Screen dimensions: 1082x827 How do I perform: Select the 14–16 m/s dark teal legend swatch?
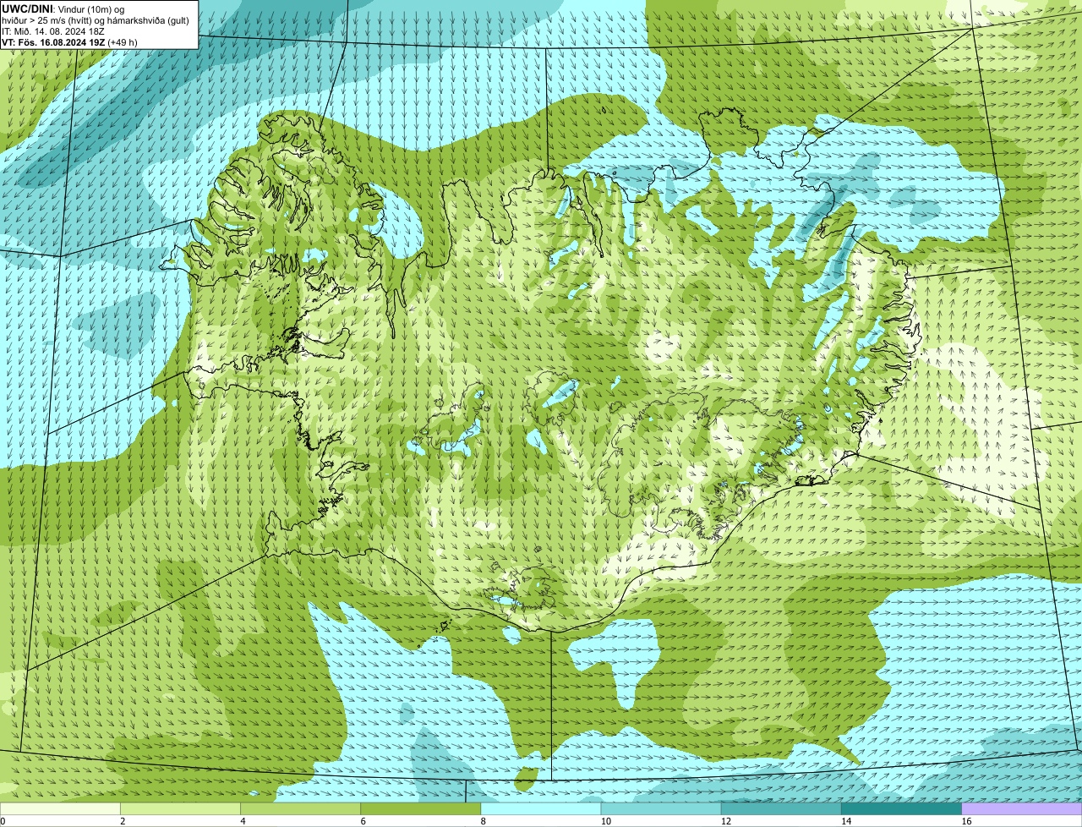click(902, 809)
